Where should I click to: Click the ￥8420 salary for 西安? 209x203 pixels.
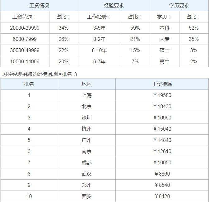click(162, 196)
